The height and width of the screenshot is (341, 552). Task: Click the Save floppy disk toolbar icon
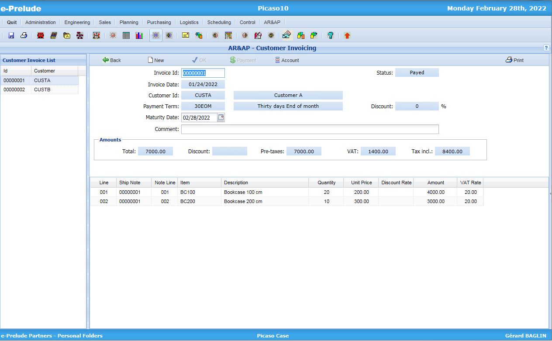(11, 36)
